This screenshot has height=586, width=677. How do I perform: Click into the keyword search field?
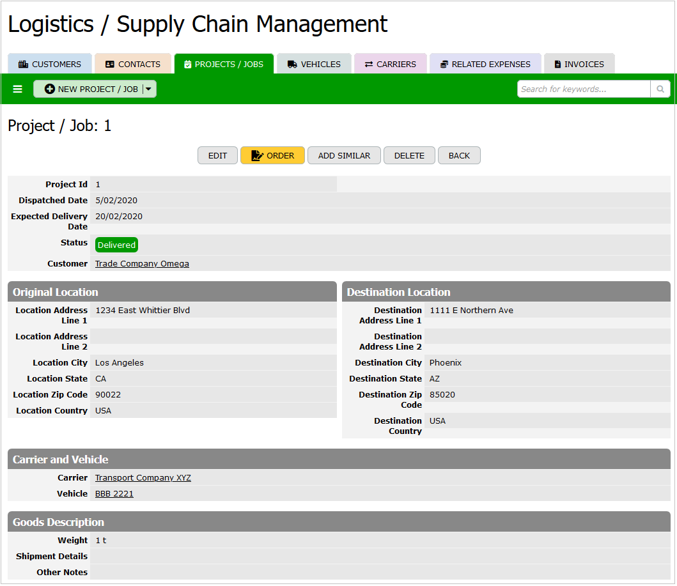point(583,89)
